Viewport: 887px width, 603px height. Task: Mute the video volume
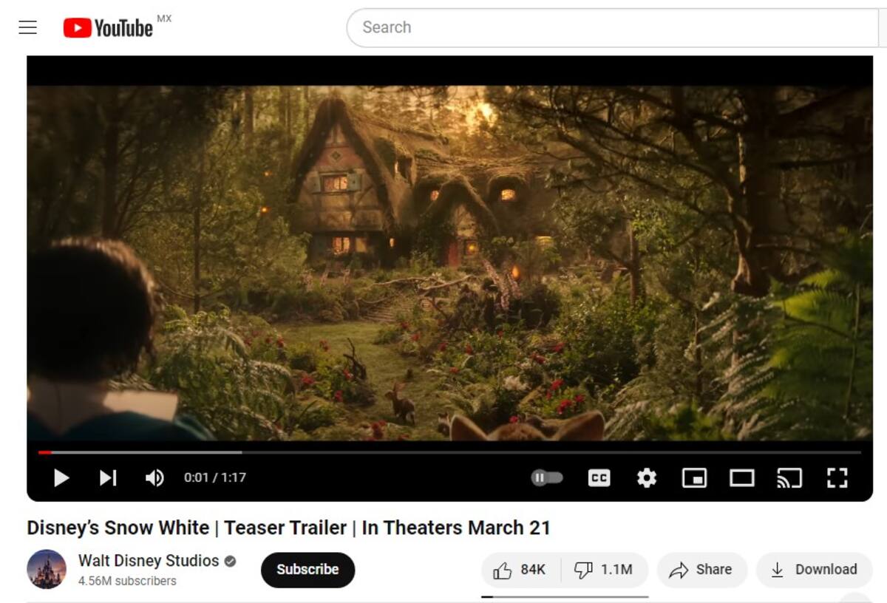click(x=154, y=478)
